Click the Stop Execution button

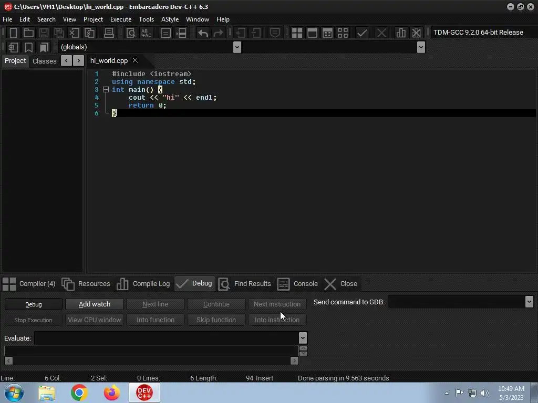pyautogui.click(x=33, y=320)
